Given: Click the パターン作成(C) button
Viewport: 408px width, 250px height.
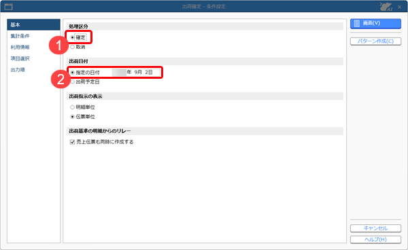Looking at the screenshot, I should (375, 41).
